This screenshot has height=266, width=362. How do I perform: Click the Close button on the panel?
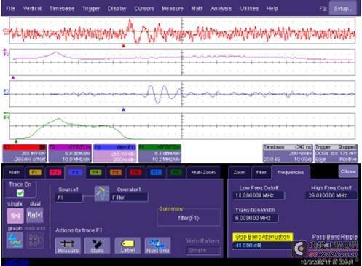pyautogui.click(x=348, y=171)
